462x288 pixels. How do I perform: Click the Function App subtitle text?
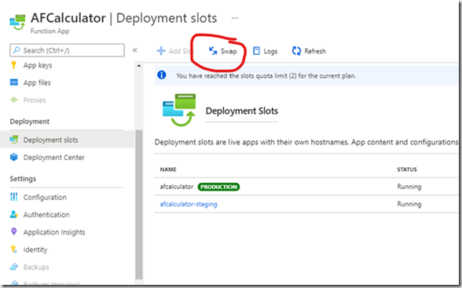click(x=49, y=31)
